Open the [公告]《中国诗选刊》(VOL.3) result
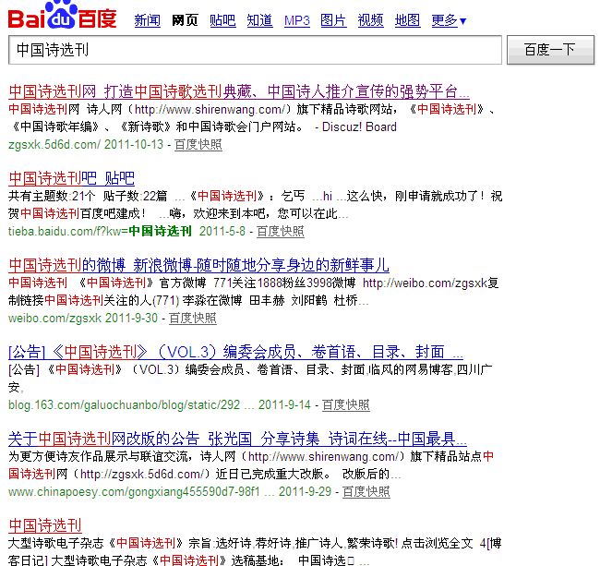 235,352
